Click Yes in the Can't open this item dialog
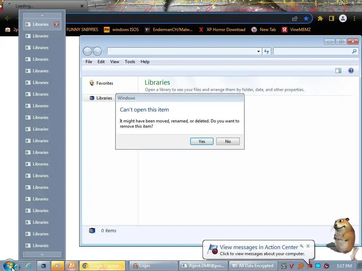This screenshot has width=362, height=271. (x=202, y=141)
